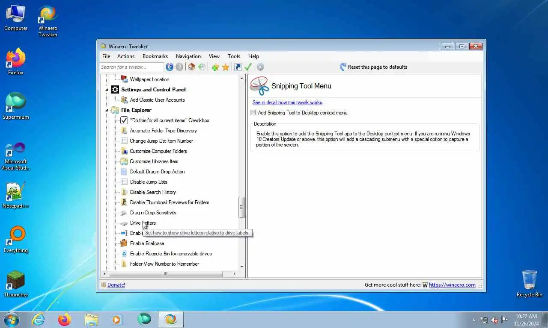The width and height of the screenshot is (548, 328).
Task: Click the taskbar clock showing 10:22 AM
Action: point(526,320)
